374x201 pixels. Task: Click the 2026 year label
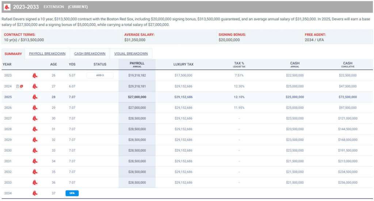click(8, 108)
